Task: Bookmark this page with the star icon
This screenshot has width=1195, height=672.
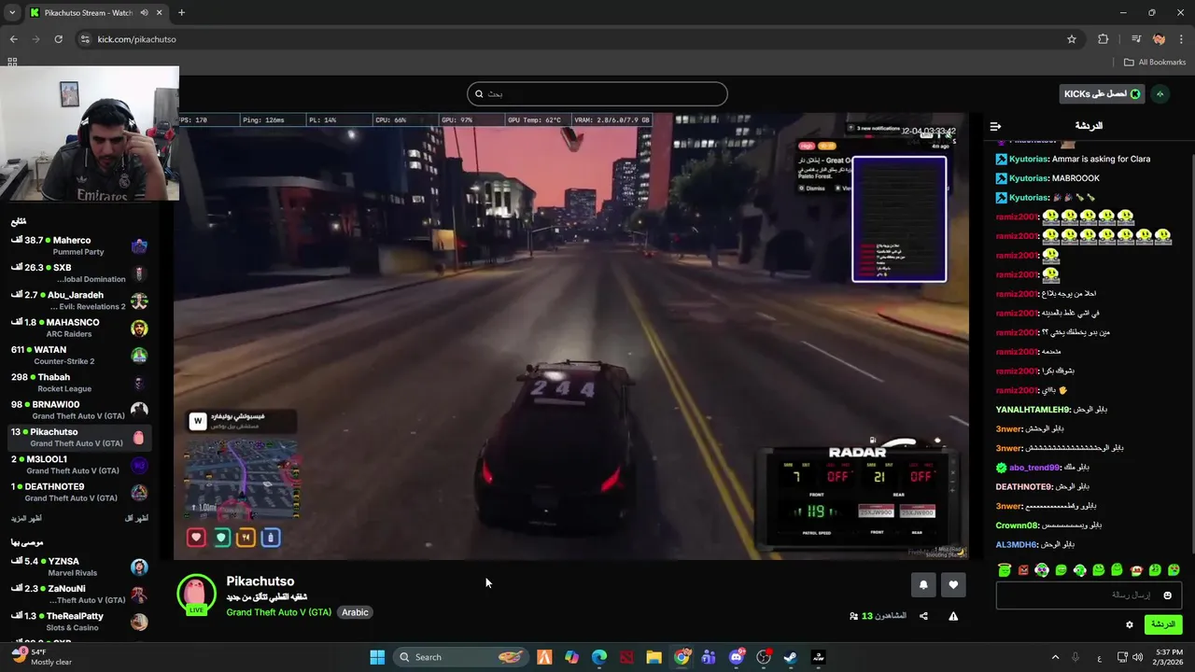Action: coord(1072,39)
